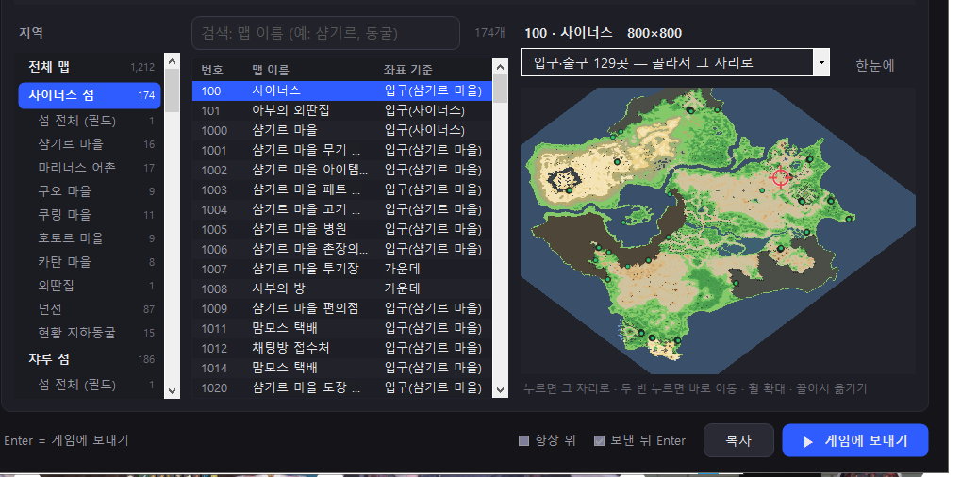Select 던전 region item
Image resolution: width=961 pixels, height=477 pixels.
[91, 309]
